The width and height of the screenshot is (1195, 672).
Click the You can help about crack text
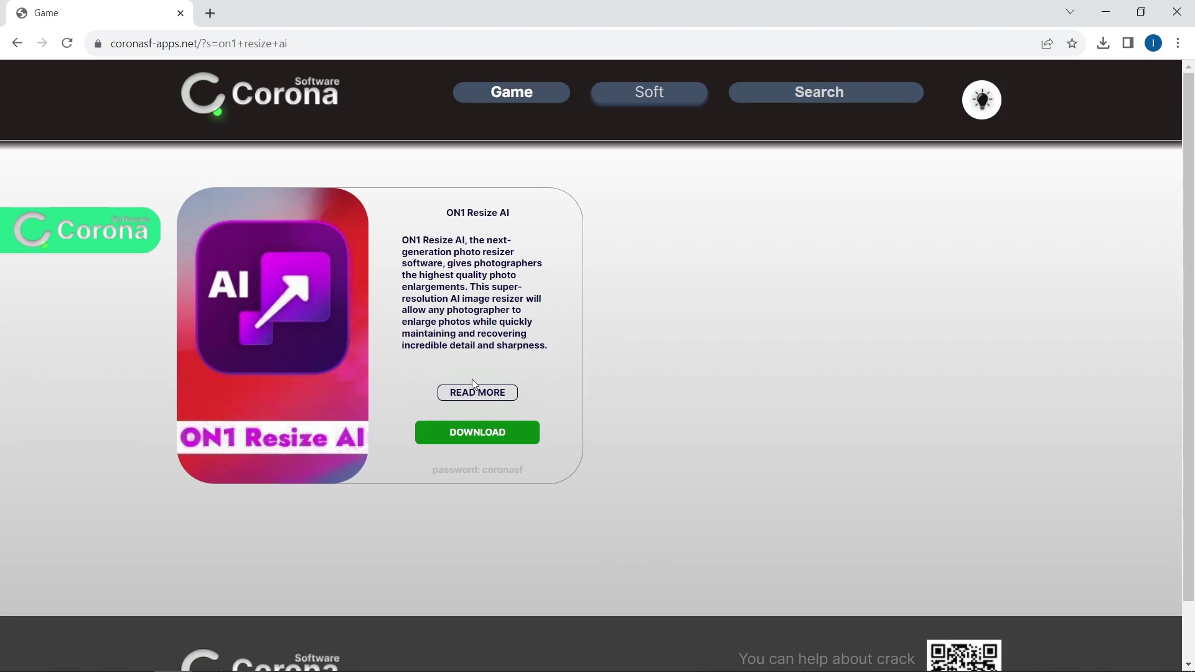(827, 659)
